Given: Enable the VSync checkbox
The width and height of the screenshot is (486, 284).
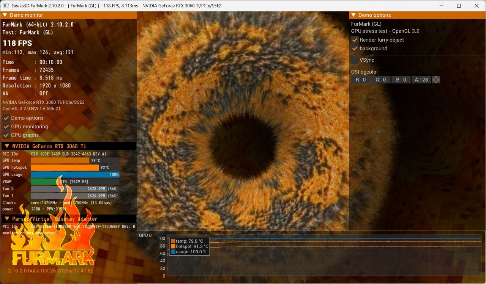Looking at the screenshot, I should [355, 60].
